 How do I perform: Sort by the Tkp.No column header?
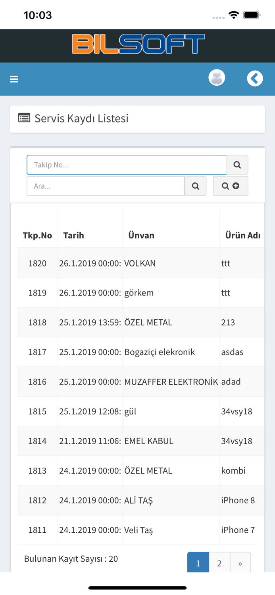37,235
